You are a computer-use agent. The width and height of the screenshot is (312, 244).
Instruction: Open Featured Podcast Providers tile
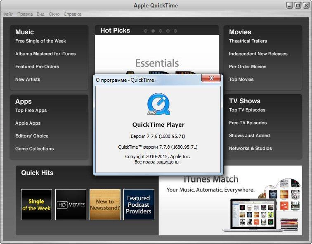(139, 205)
